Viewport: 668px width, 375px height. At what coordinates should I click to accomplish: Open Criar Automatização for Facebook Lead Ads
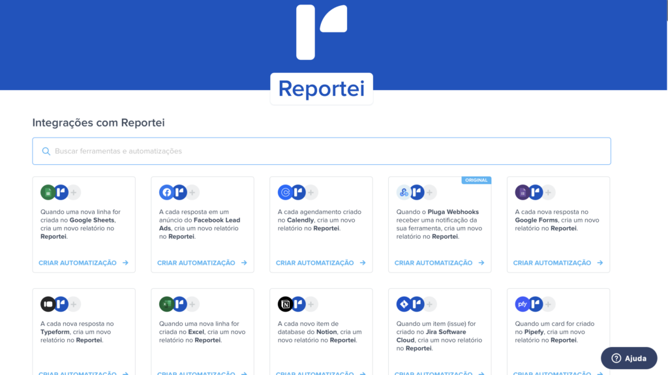pos(202,263)
